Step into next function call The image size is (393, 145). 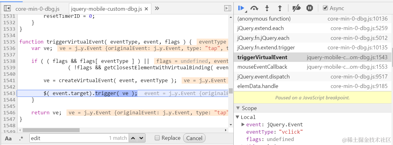[x=267, y=8]
